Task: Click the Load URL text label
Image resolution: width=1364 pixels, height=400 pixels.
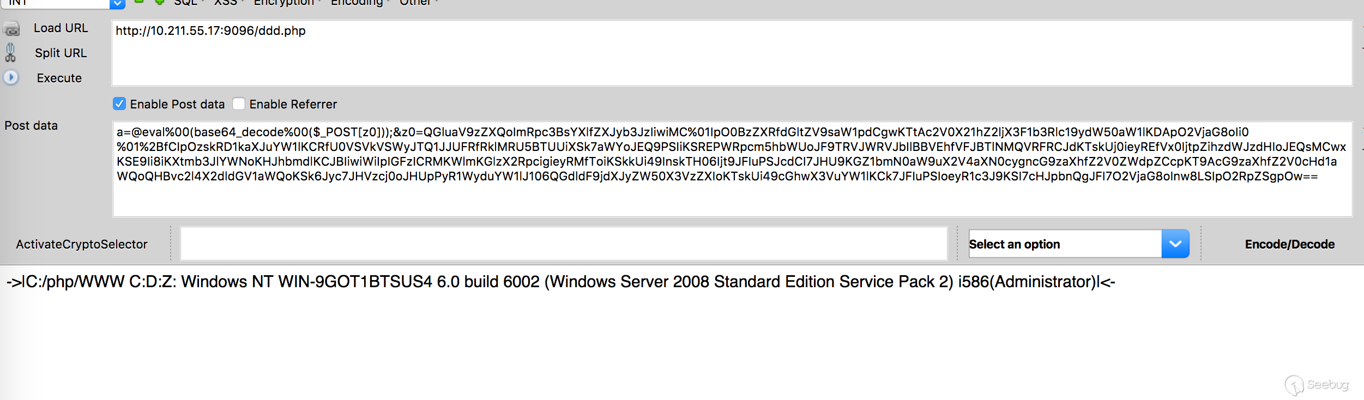Action: (61, 28)
